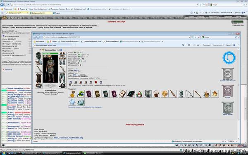Open Избранное favorites in the background window
The image size is (248, 155).
(7, 9)
